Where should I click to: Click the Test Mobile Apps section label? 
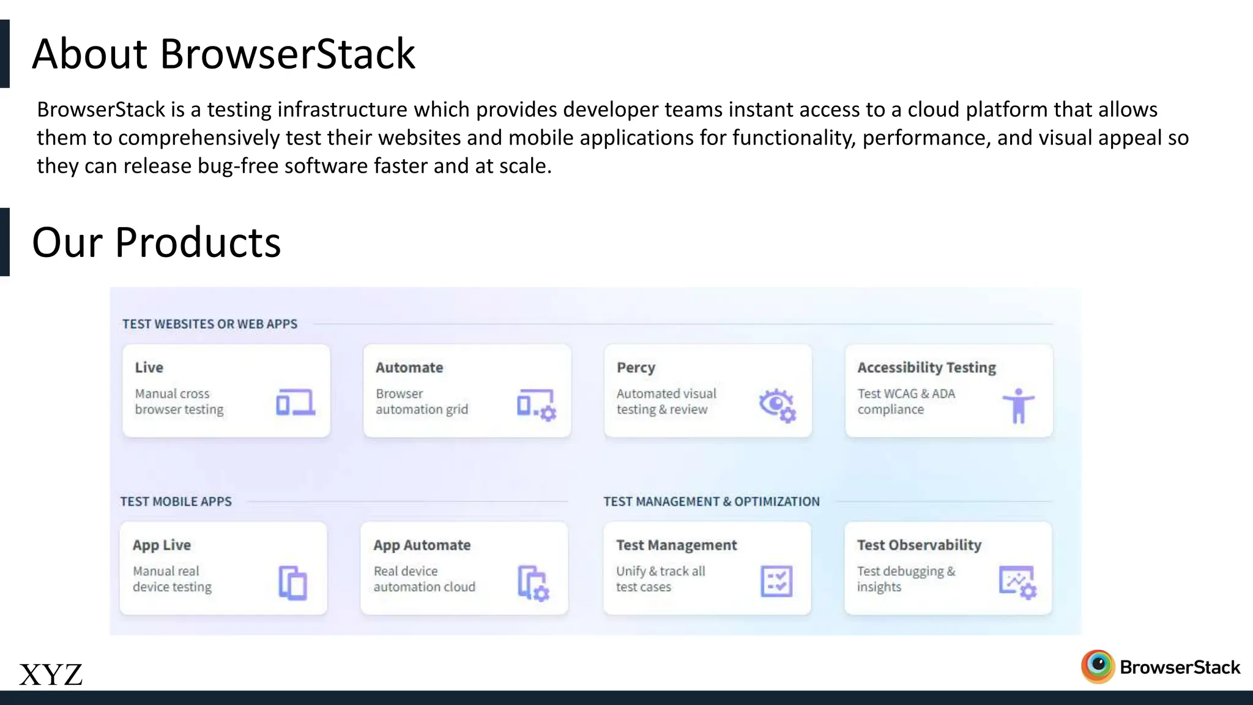(176, 501)
